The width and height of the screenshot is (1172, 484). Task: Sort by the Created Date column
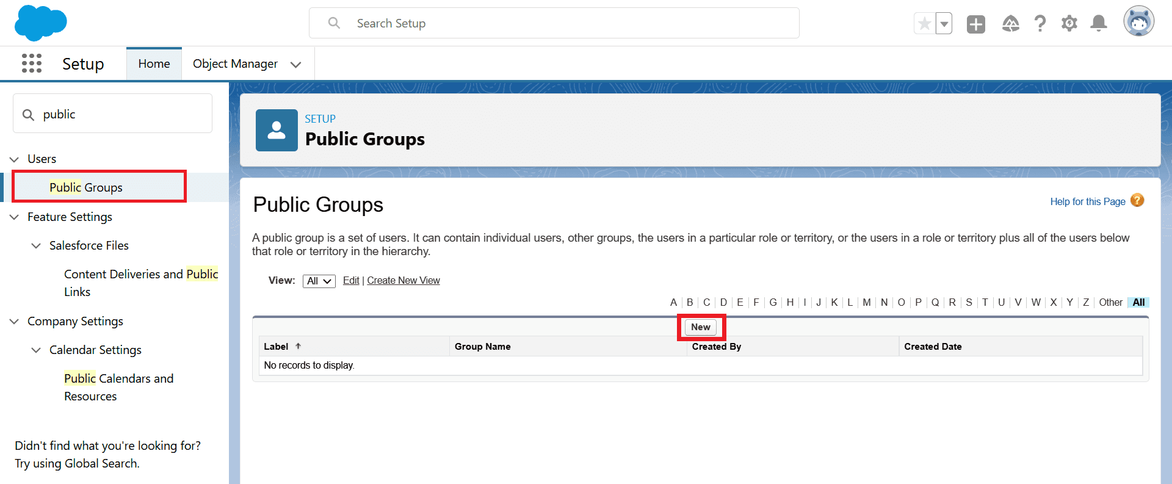[933, 347]
